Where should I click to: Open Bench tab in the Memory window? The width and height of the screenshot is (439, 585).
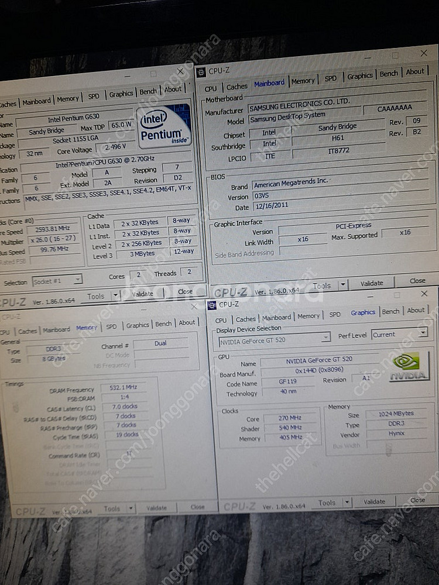click(163, 324)
